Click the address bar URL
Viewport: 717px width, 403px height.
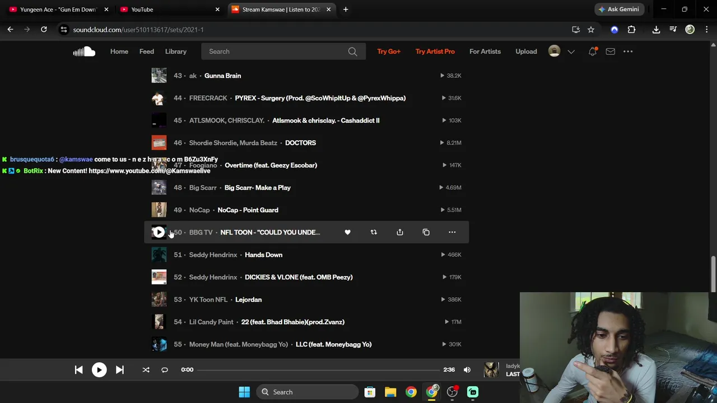138,30
